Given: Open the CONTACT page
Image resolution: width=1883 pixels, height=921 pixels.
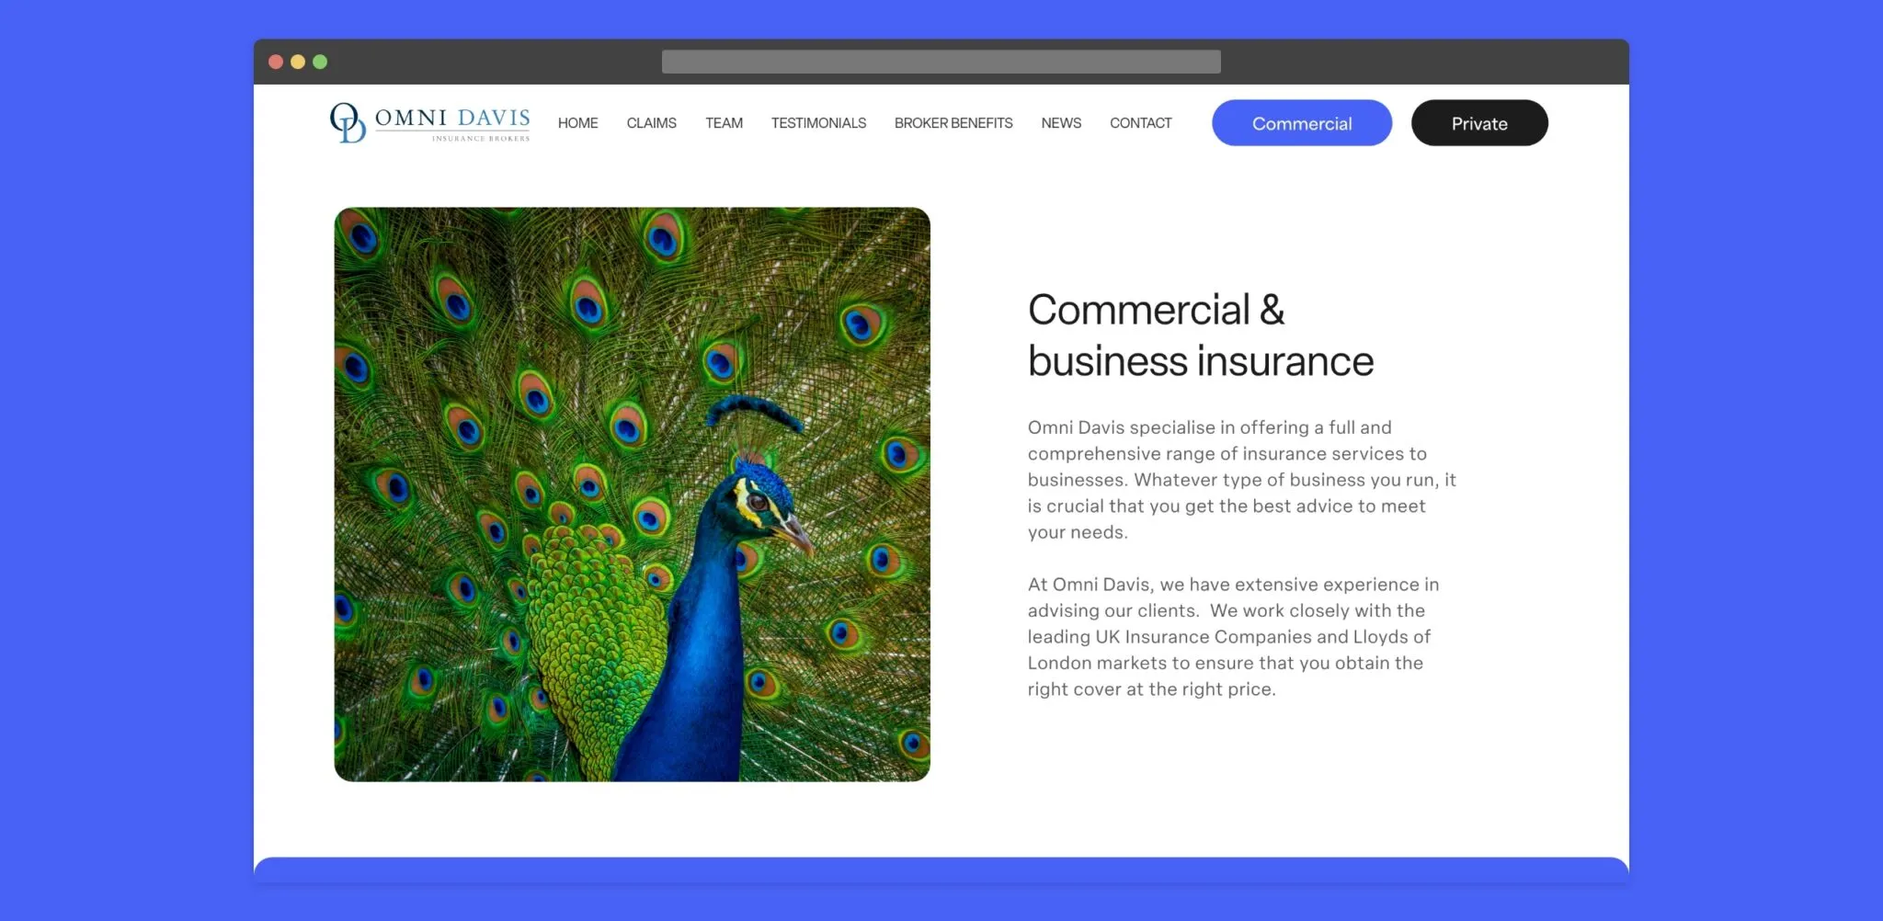Looking at the screenshot, I should [x=1140, y=123].
